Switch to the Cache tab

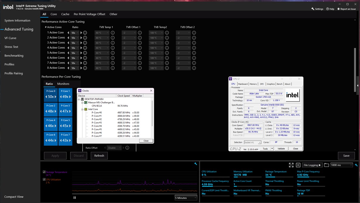click(x=65, y=14)
